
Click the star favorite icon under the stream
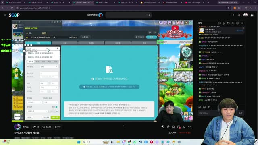point(44,127)
